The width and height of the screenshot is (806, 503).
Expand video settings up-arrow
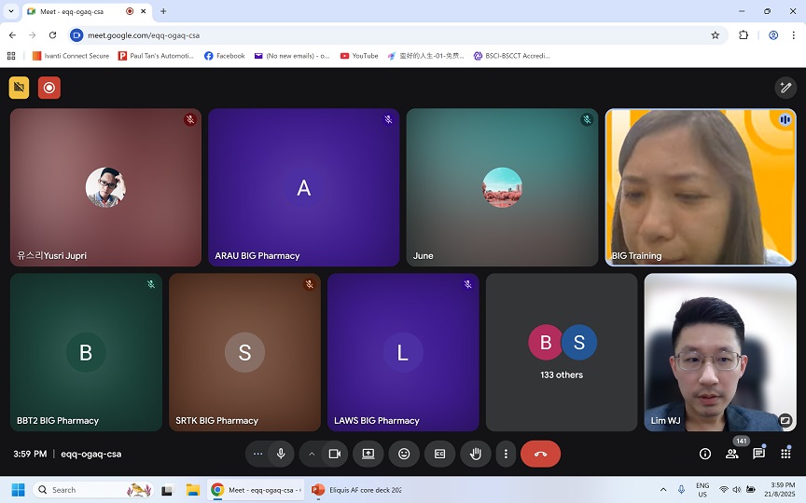[312, 454]
